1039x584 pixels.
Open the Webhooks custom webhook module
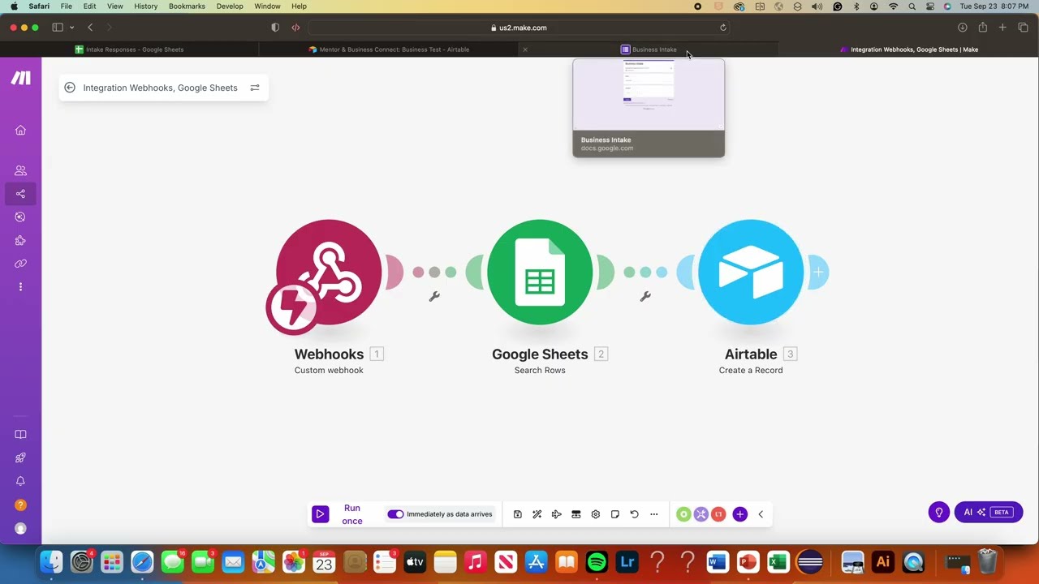(x=329, y=272)
